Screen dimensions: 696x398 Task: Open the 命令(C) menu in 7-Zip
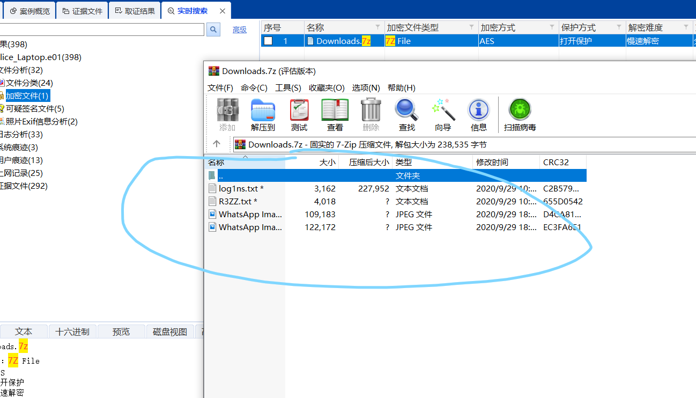(x=253, y=87)
